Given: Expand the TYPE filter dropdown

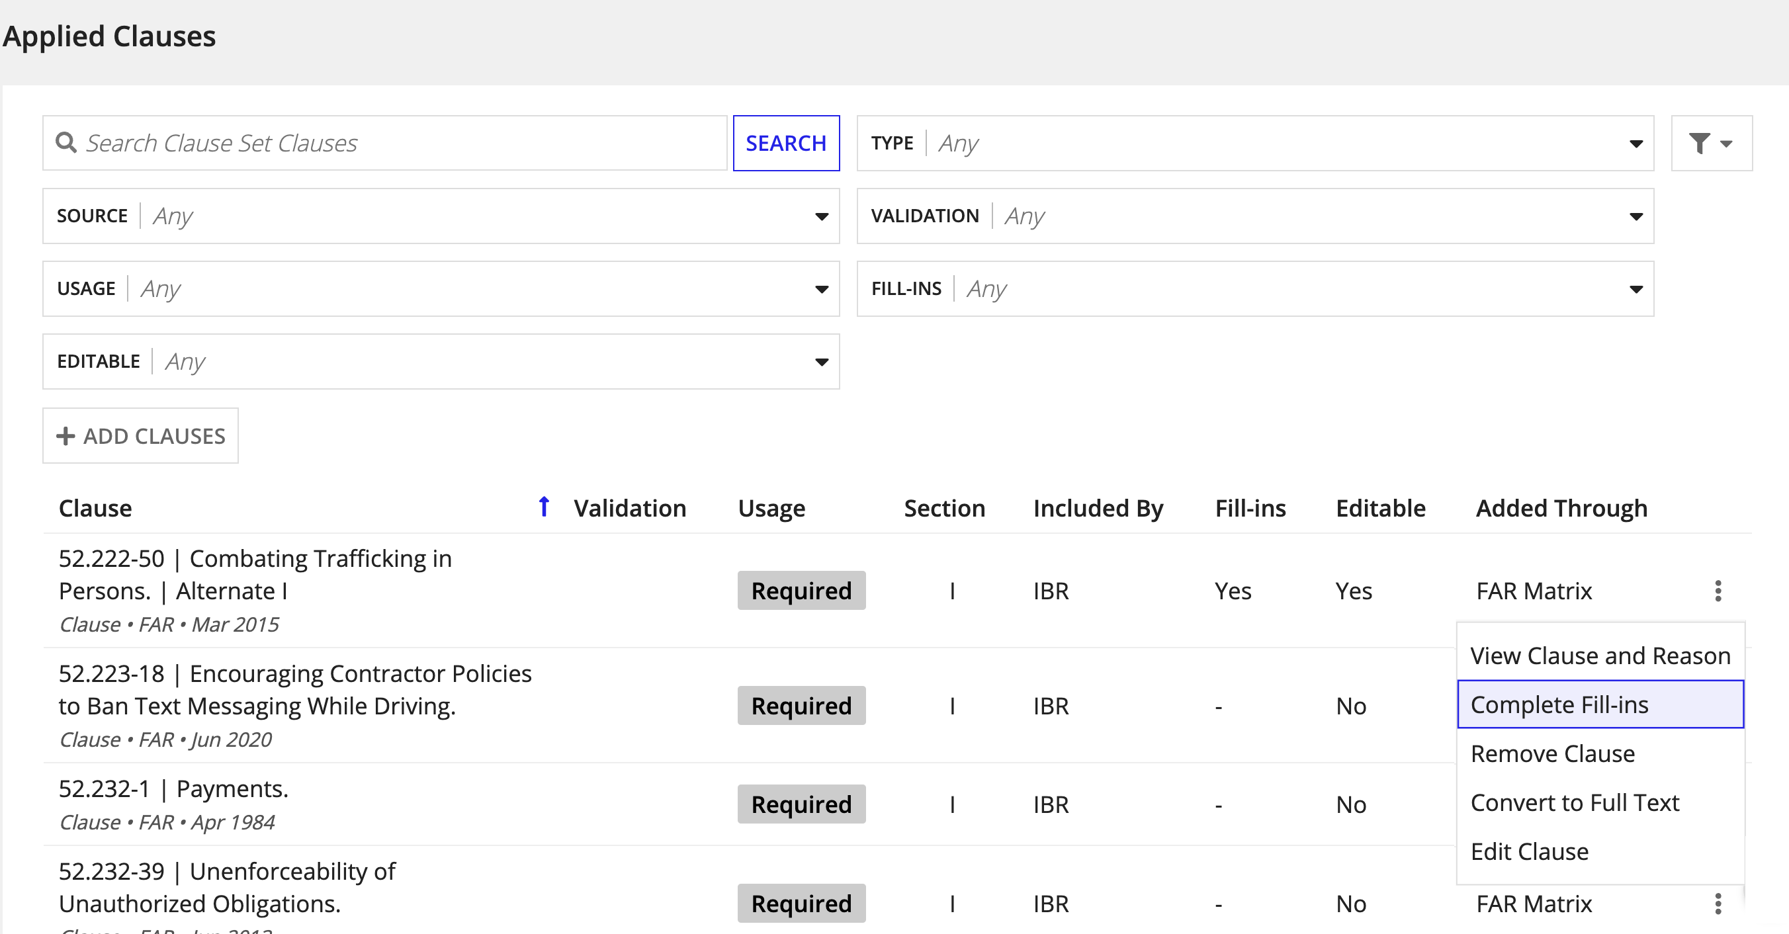Looking at the screenshot, I should [x=1255, y=143].
